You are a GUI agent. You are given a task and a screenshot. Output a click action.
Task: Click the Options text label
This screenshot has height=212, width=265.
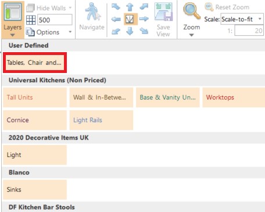tap(48, 32)
